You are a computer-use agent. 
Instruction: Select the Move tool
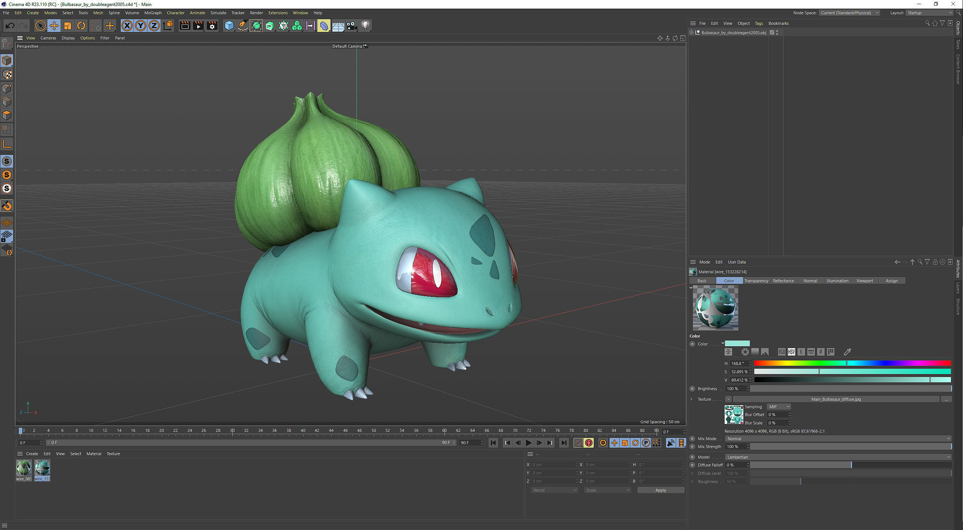[54, 26]
